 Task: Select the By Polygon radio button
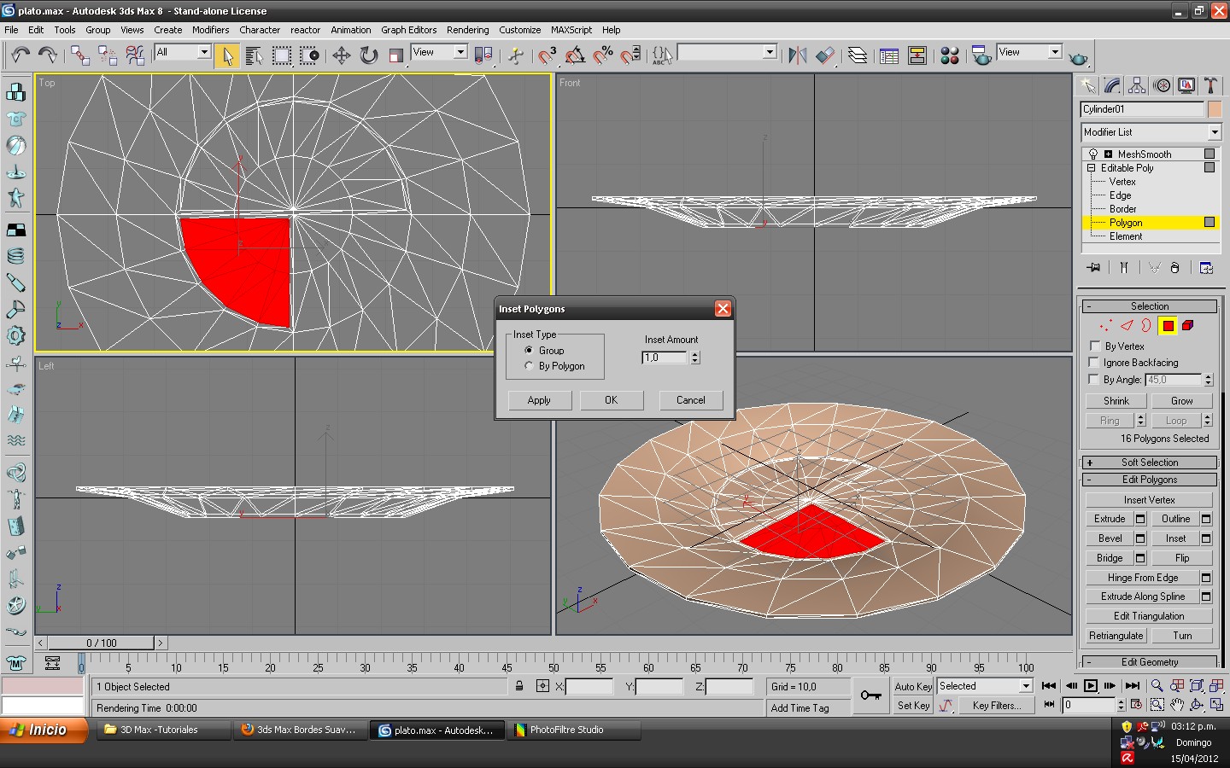[529, 366]
